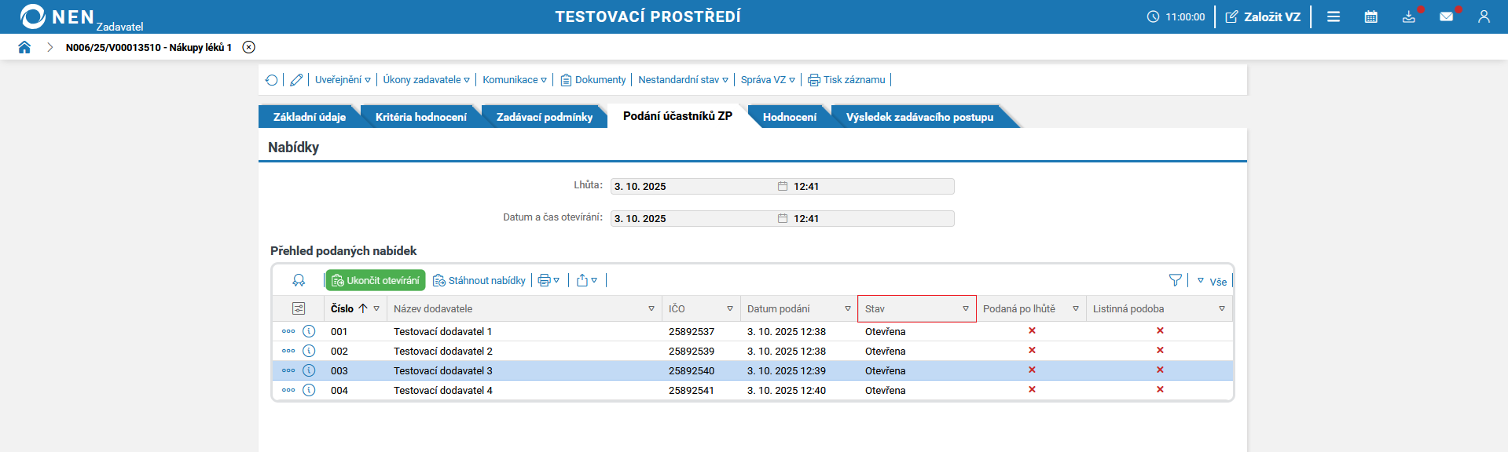Click date 3. 10. 2025 12:40 cell
1508x452 pixels.
tap(787, 390)
